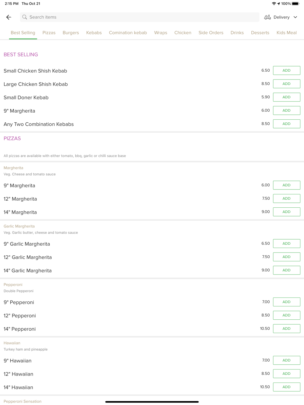Focus the Search items field
Viewport: 304px width, 405px height.
[140, 17]
